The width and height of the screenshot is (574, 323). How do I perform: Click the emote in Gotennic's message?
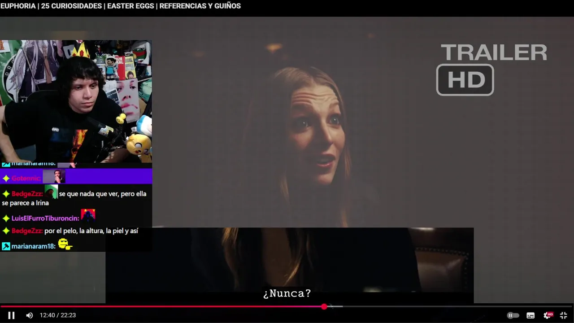pos(54,176)
